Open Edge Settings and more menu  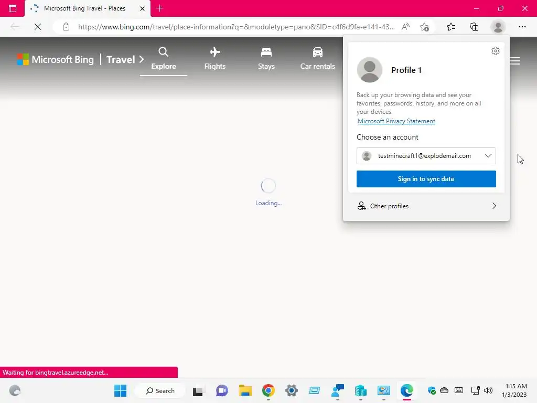[x=522, y=27]
